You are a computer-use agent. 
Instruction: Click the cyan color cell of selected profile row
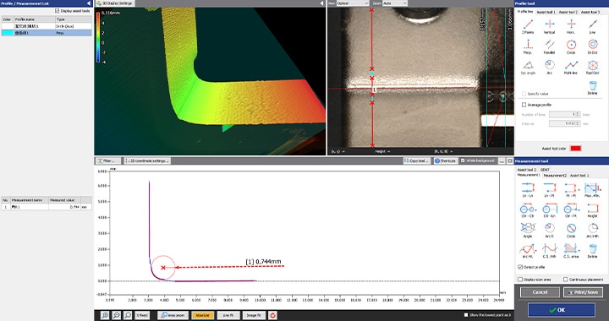(x=8, y=33)
